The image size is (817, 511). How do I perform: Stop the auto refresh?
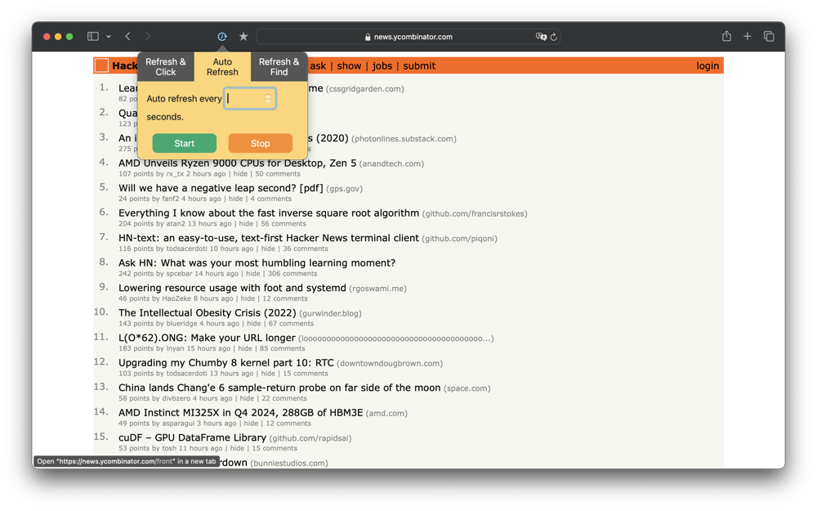(260, 143)
